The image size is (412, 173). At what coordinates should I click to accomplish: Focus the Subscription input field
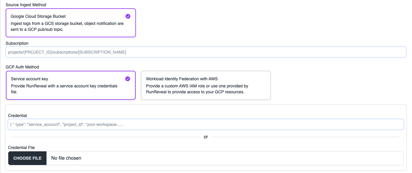[x=206, y=52]
